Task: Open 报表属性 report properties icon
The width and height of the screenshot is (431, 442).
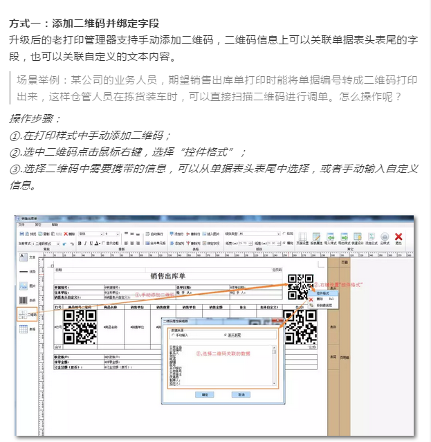Action: tap(316, 237)
